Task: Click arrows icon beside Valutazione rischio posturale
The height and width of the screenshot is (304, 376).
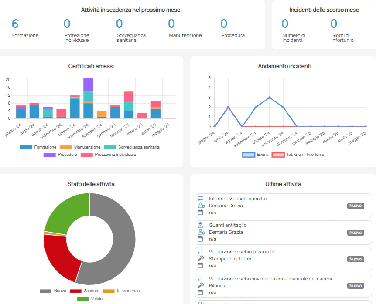Action: click(201, 252)
